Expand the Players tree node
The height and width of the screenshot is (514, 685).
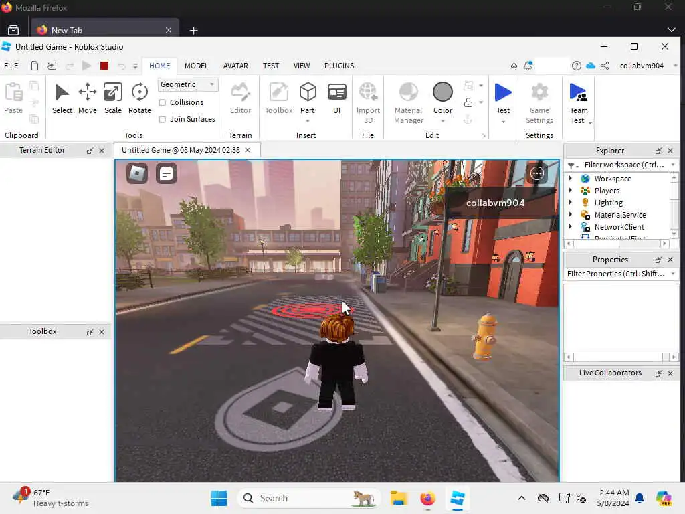[570, 191]
